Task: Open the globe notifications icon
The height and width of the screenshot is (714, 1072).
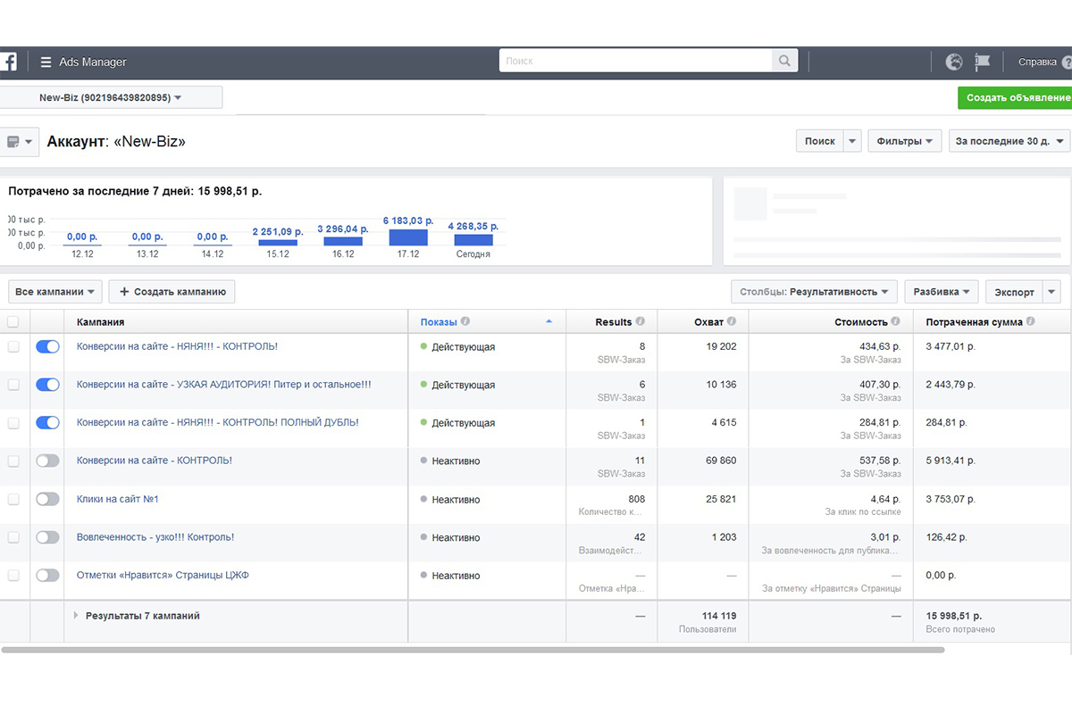Action: (x=954, y=62)
